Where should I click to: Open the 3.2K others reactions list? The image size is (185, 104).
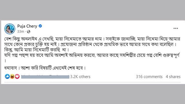(80, 77)
